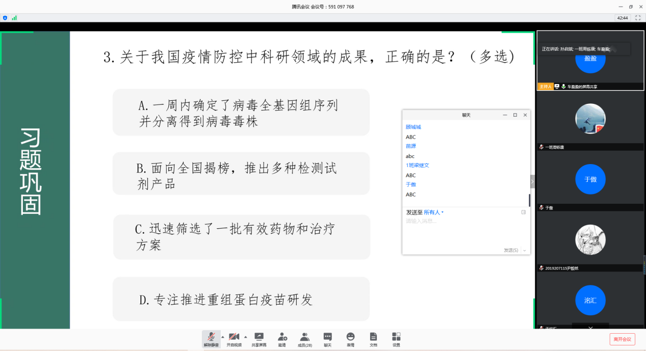Collapse participant video sidebar with side arrow
The height and width of the screenshot is (351, 646).
tap(532, 181)
